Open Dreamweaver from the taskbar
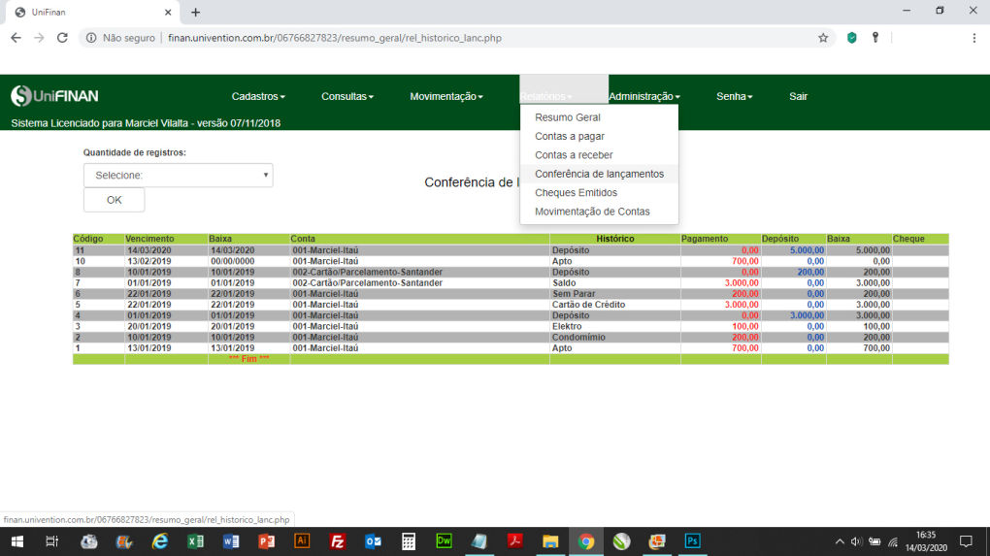The width and height of the screenshot is (990, 556). click(x=445, y=541)
